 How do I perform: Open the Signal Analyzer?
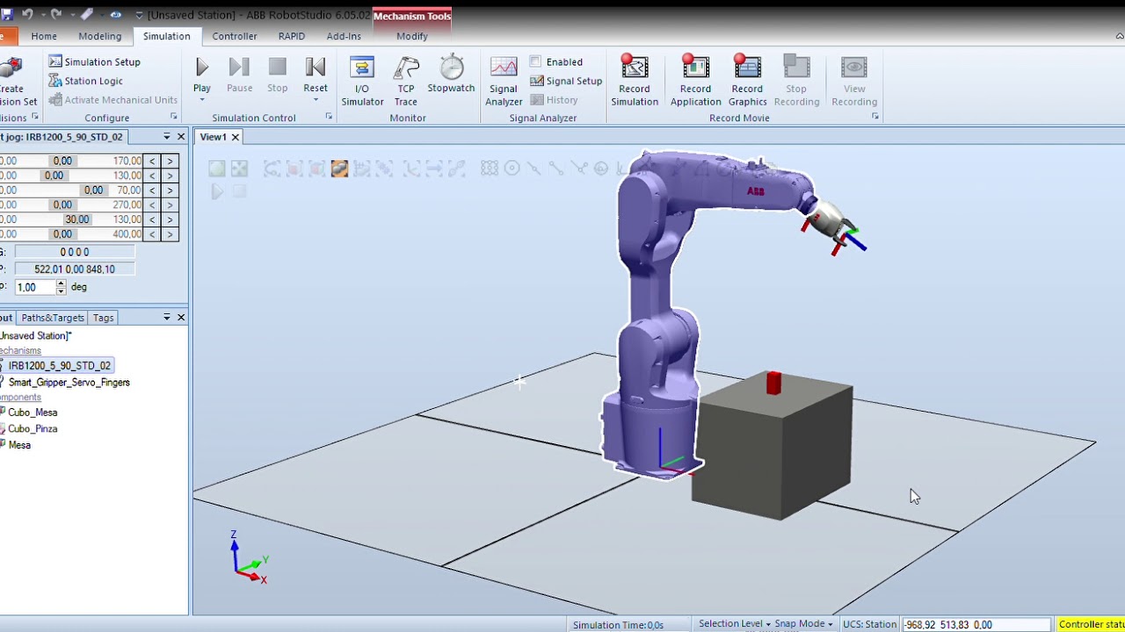(504, 81)
